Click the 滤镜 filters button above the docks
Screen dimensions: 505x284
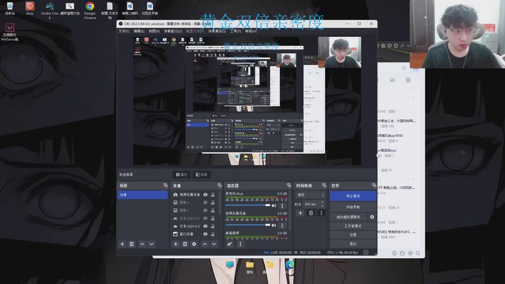[201, 175]
